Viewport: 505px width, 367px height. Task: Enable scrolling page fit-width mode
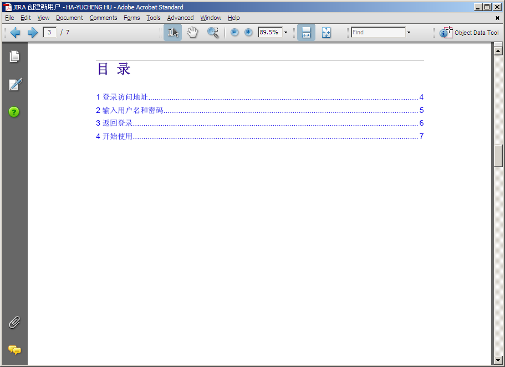click(306, 33)
